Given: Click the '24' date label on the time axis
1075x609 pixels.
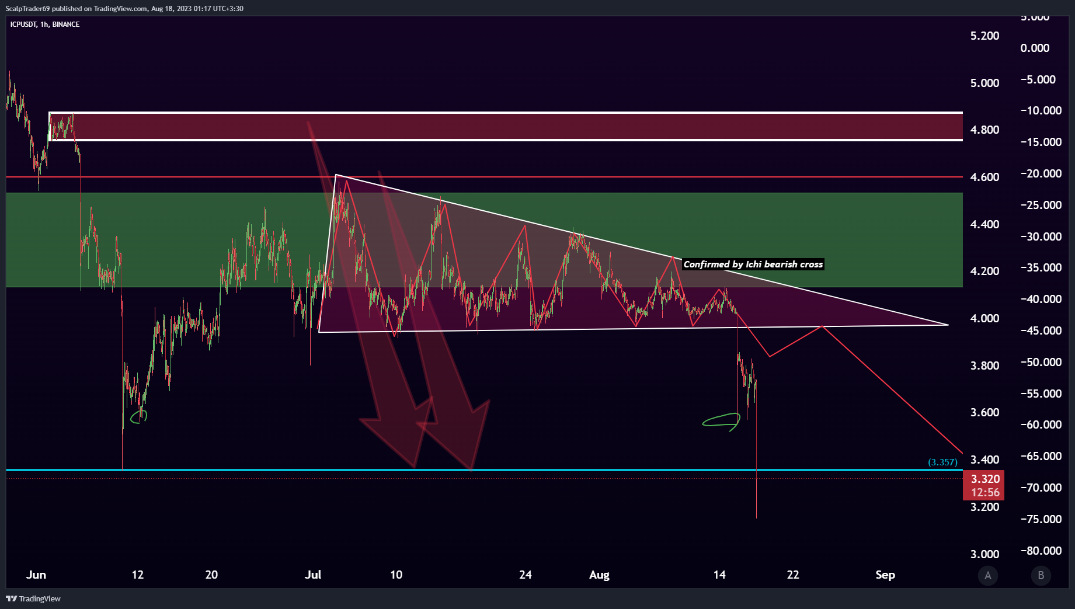Looking at the screenshot, I should [x=526, y=575].
